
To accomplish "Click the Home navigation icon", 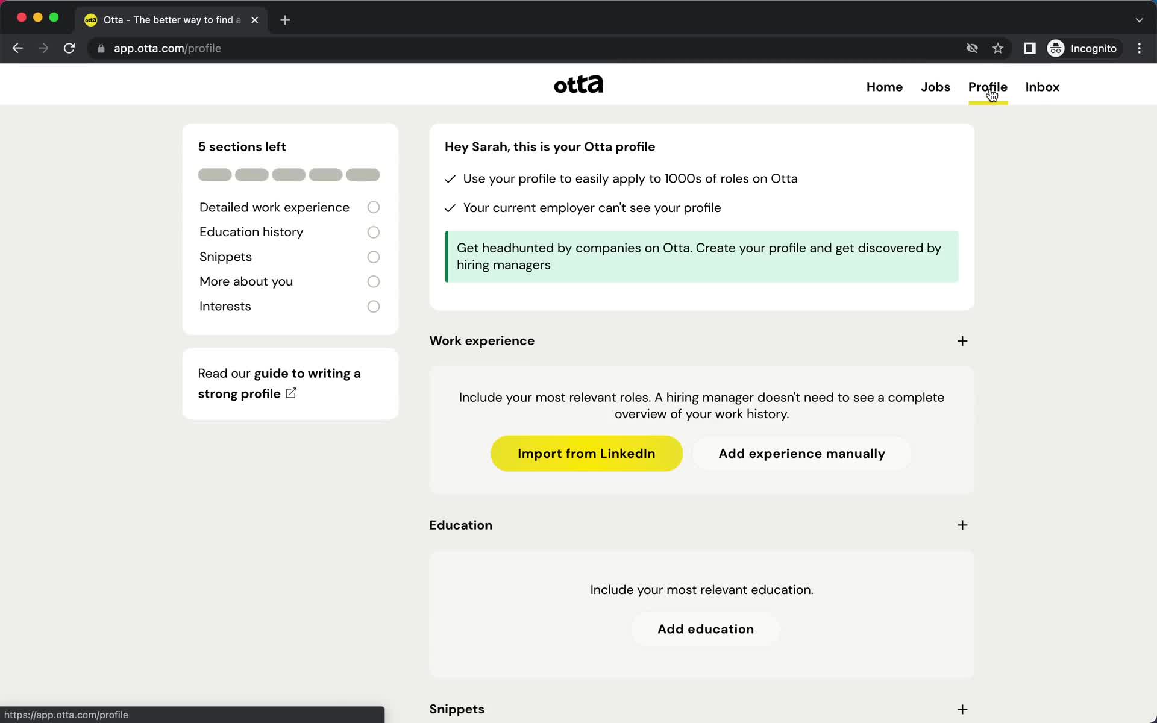I will [885, 86].
